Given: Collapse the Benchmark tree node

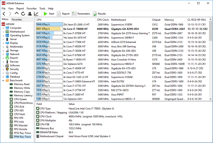Looking at the screenshot, I should point(3,81).
